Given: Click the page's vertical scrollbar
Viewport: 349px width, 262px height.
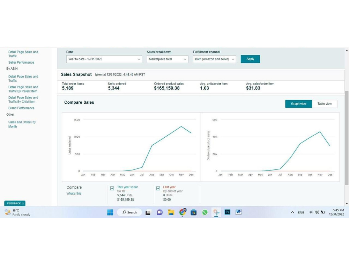Looking at the screenshot, I should tap(347, 140).
